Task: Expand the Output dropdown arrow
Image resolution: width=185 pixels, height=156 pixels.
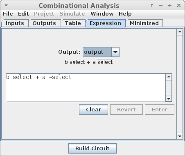Action: 115,52
